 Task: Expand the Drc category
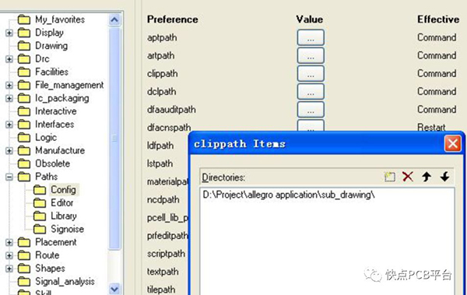9,59
